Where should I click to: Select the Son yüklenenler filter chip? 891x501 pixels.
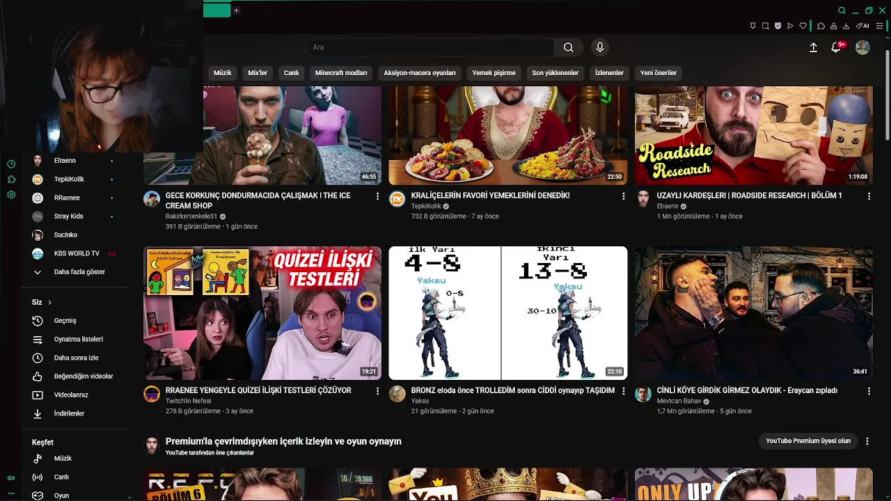[555, 72]
